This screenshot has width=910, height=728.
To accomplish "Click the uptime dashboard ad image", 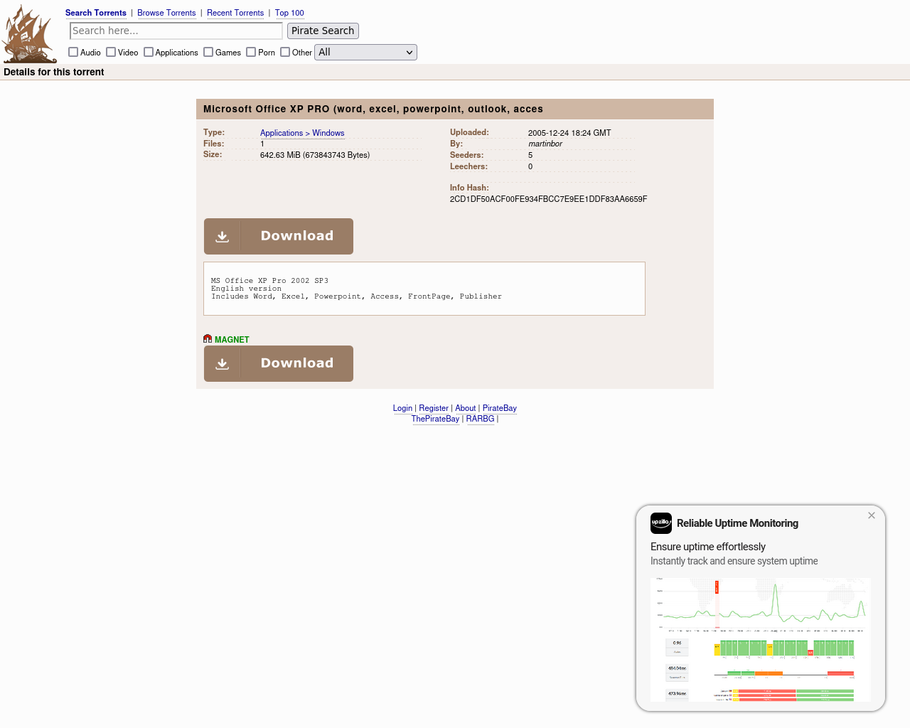I will pyautogui.click(x=761, y=640).
